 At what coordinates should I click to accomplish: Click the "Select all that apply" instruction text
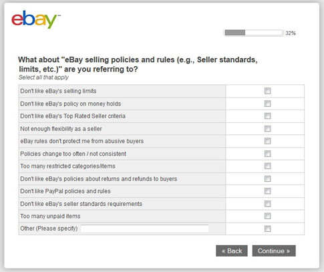[43, 78]
